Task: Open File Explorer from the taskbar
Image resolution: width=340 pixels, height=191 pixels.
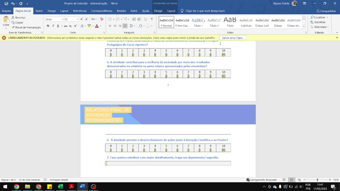Action: [27, 186]
